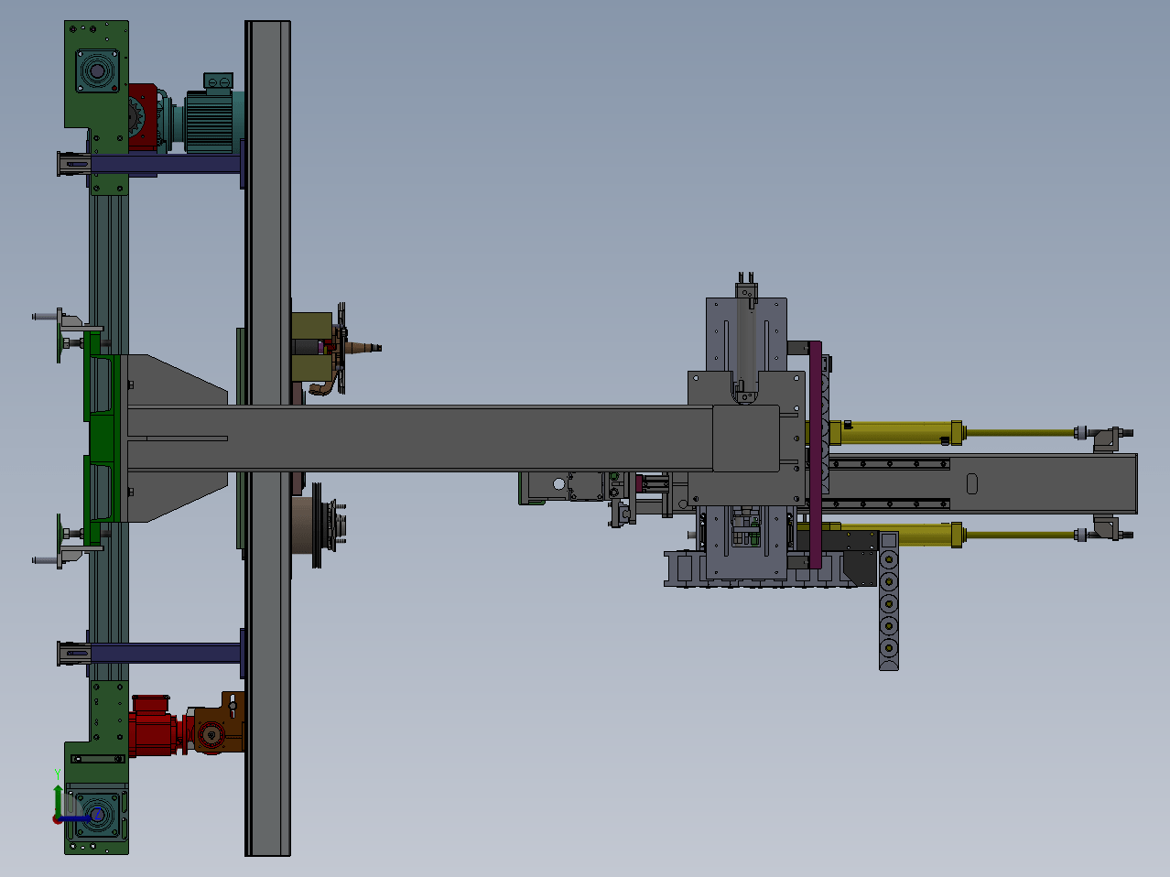Select the long vertical gray beam
1170x877 pixels.
coord(267,438)
